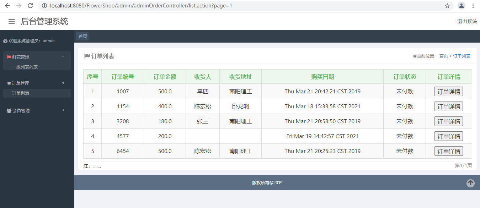This screenshot has height=208, width=480.
Task: Click the 序号 column header
Action: click(92, 77)
